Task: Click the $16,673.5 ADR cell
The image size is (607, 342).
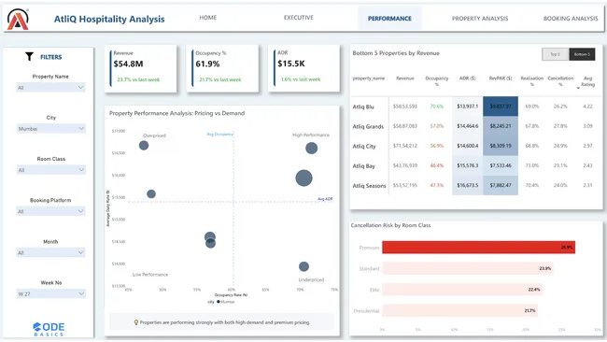Action: point(467,185)
